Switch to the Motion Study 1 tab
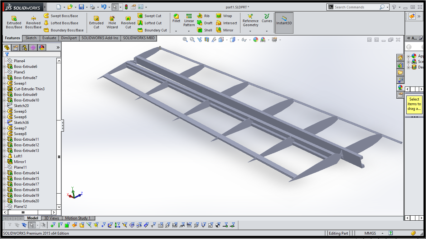This screenshot has height=239, width=426. coord(78,218)
